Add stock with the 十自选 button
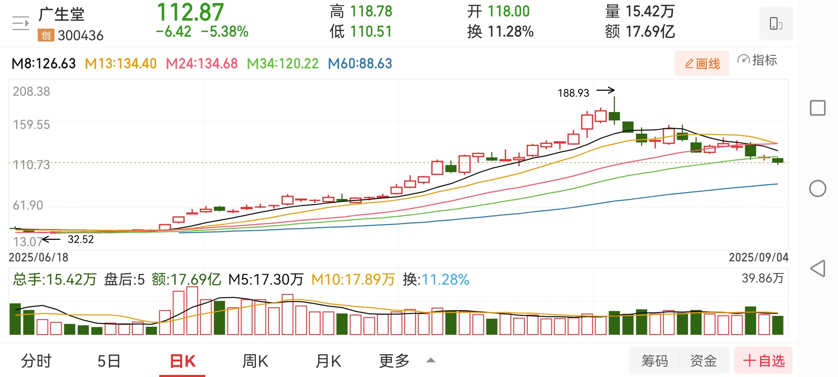The width and height of the screenshot is (838, 377). 764,361
